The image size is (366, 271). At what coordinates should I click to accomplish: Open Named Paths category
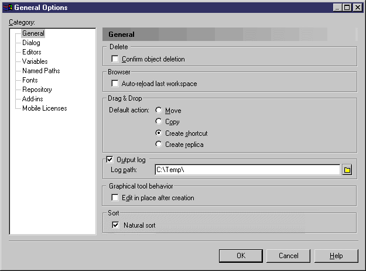coord(41,71)
